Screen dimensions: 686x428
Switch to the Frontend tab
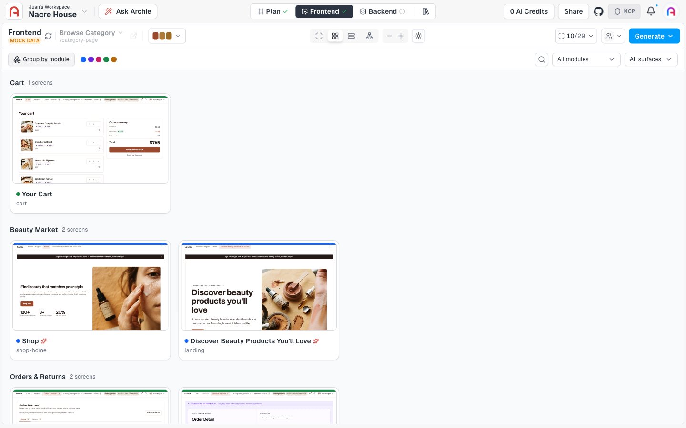[324, 11]
